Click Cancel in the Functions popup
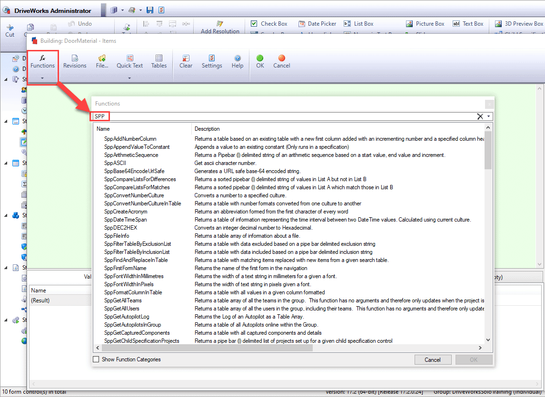The width and height of the screenshot is (545, 397). [433, 360]
